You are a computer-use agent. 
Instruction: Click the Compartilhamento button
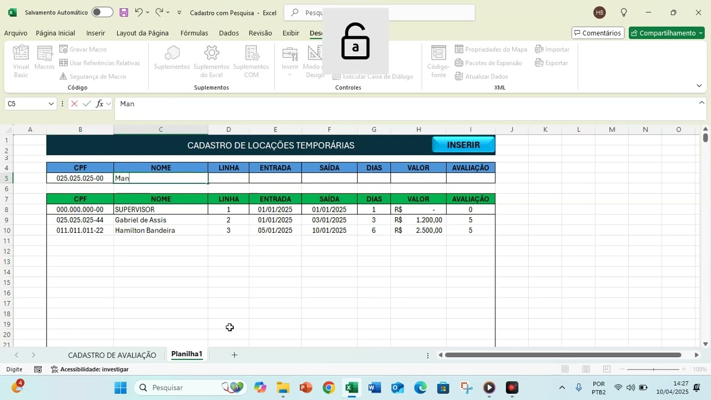[667, 33]
